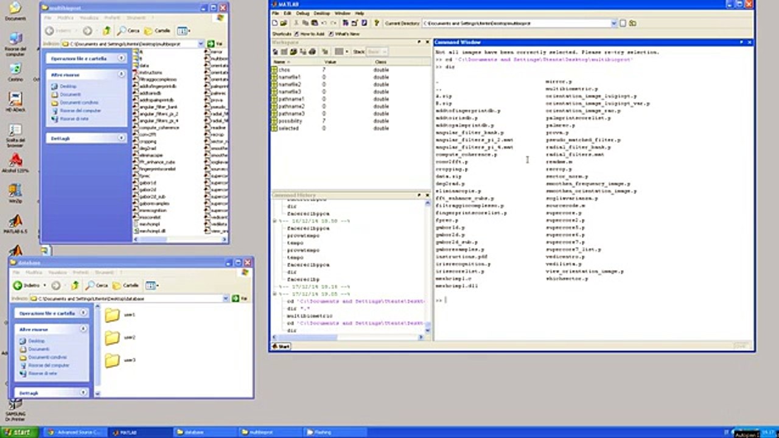Open the address bar dropdown in multibioprot window
The height and width of the screenshot is (438, 779).
pos(201,44)
